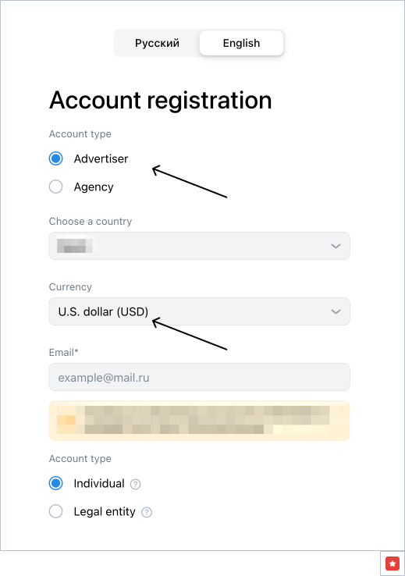This screenshot has height=576, width=405.
Task: Select the Legal entity radio button
Action: [x=56, y=511]
